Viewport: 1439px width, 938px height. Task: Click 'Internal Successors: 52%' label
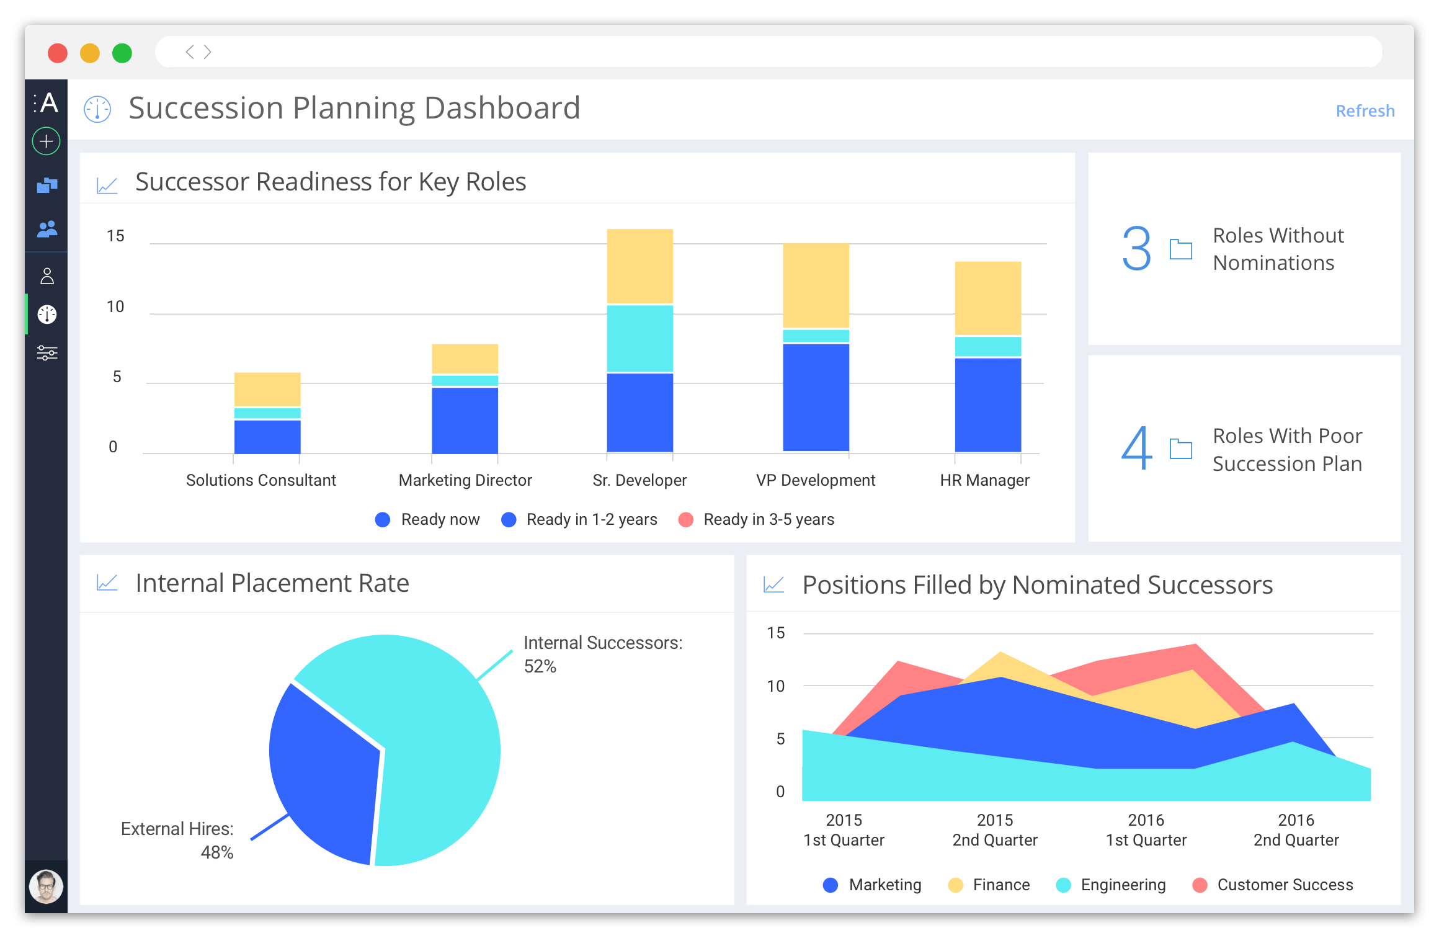click(x=603, y=654)
